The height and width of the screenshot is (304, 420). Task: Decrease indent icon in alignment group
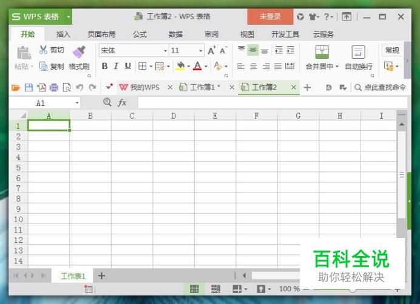pos(279,50)
